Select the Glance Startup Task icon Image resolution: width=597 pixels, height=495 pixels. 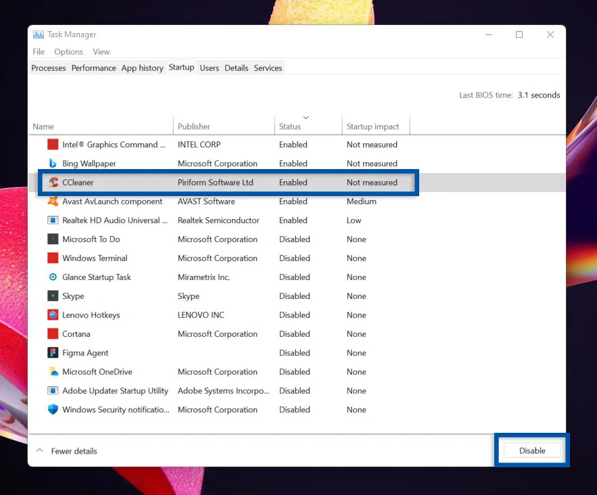52,277
